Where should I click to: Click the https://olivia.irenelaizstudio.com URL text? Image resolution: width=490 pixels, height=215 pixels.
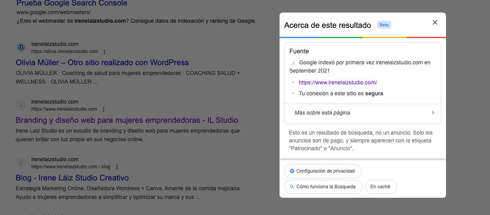(65, 51)
